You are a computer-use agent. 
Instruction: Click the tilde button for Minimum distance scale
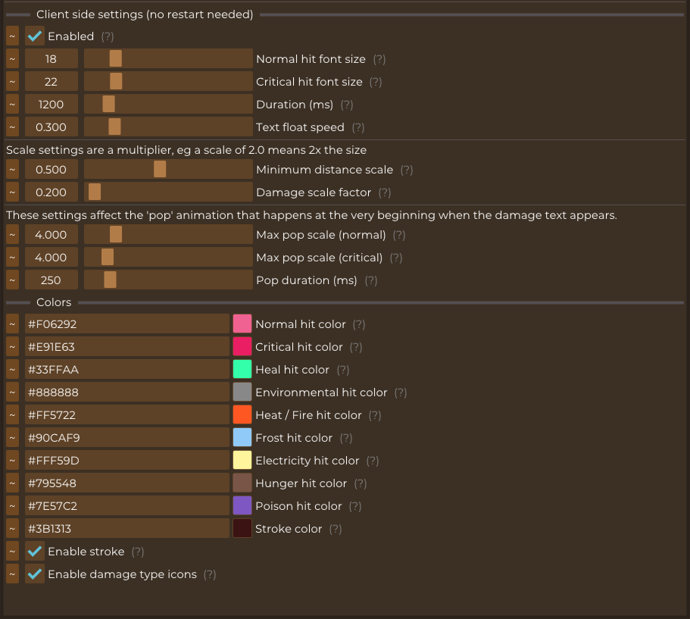[x=12, y=170]
